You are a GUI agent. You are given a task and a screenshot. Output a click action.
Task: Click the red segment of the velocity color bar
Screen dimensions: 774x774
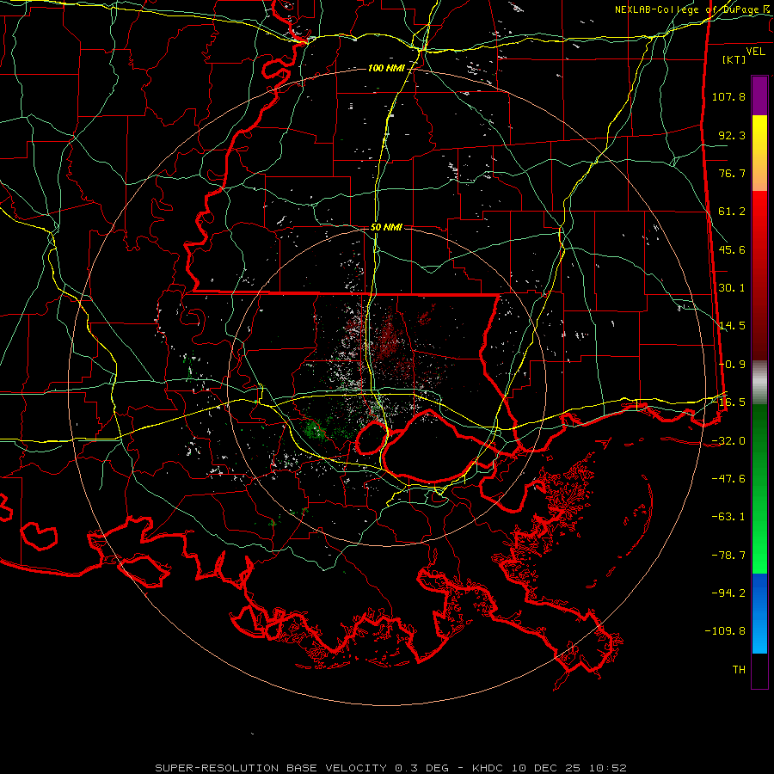[759, 275]
